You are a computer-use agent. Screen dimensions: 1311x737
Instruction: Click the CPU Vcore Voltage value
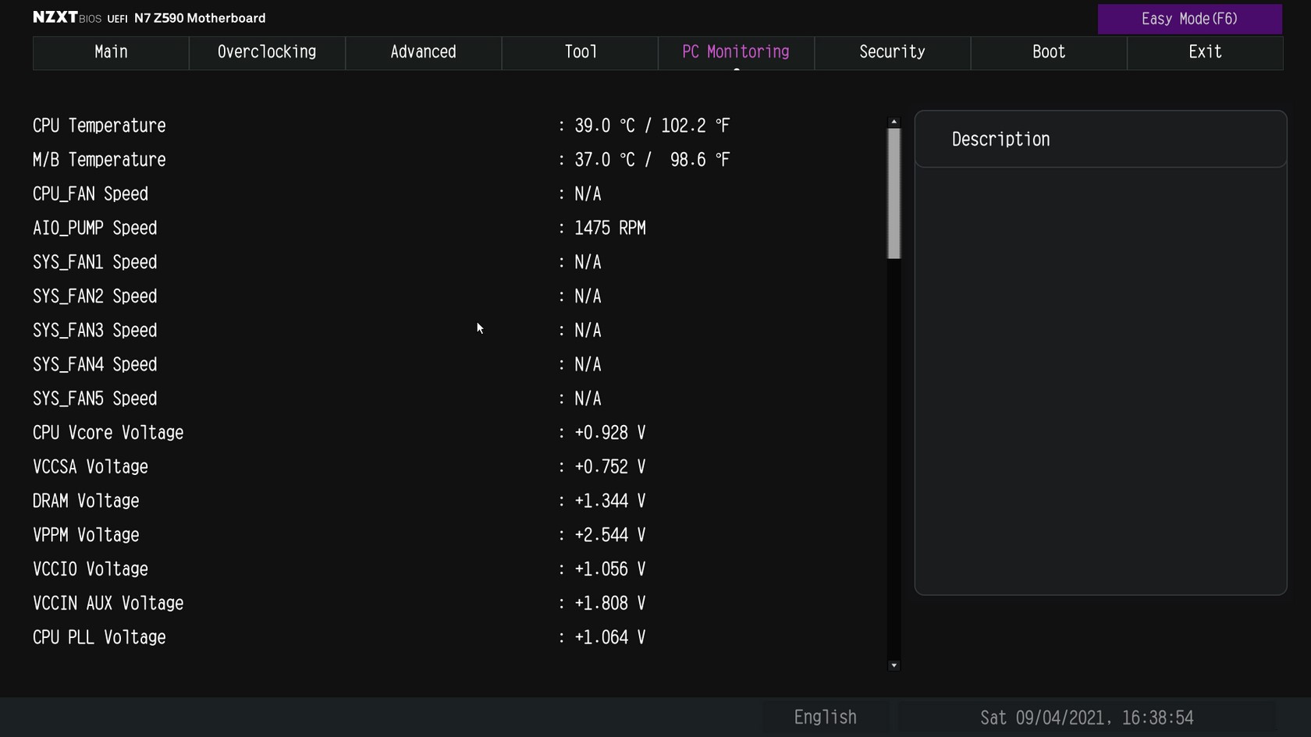(609, 433)
